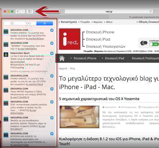159x148 pixels.
Task: Open article Κυκλοφόρησε η έκδοση 8.1.2 του iOS
Action: pyautogui.click(x=109, y=141)
